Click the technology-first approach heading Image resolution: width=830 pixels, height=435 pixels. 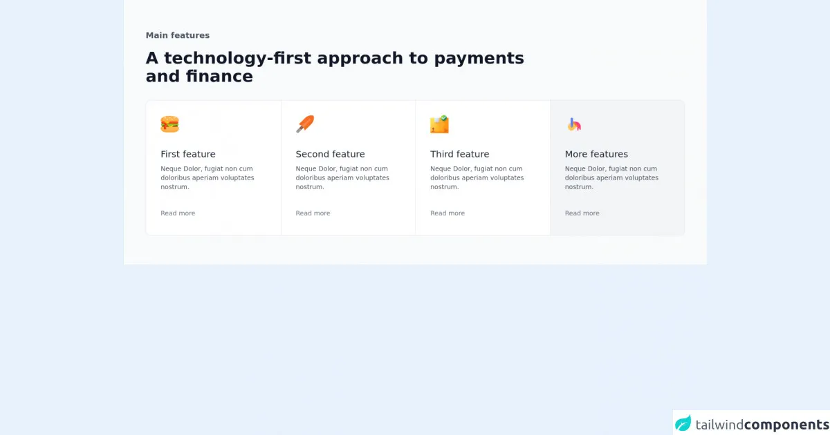click(x=335, y=67)
